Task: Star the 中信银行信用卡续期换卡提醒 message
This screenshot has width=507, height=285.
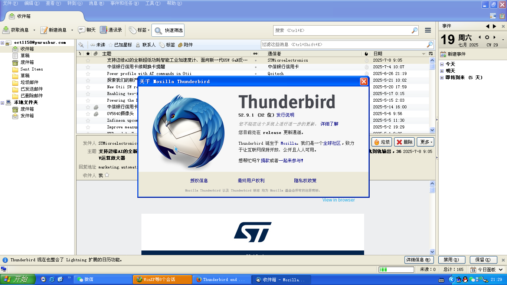Action: pos(88,67)
